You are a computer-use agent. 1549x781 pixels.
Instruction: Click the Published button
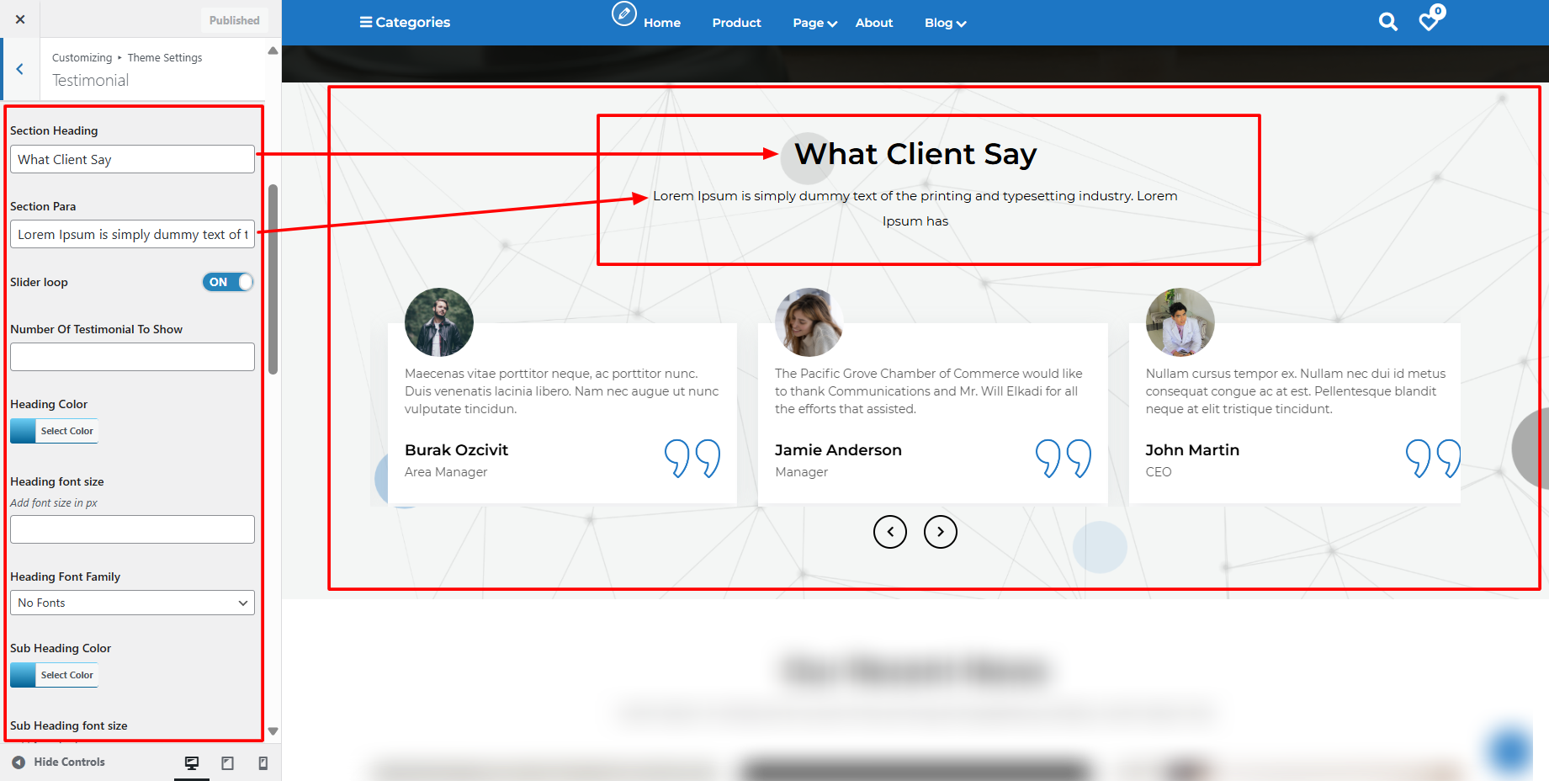[x=234, y=20]
